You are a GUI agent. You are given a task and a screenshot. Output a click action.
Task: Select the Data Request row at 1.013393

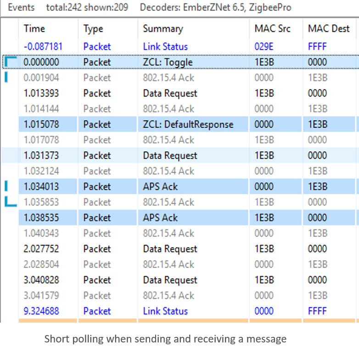coord(170,93)
